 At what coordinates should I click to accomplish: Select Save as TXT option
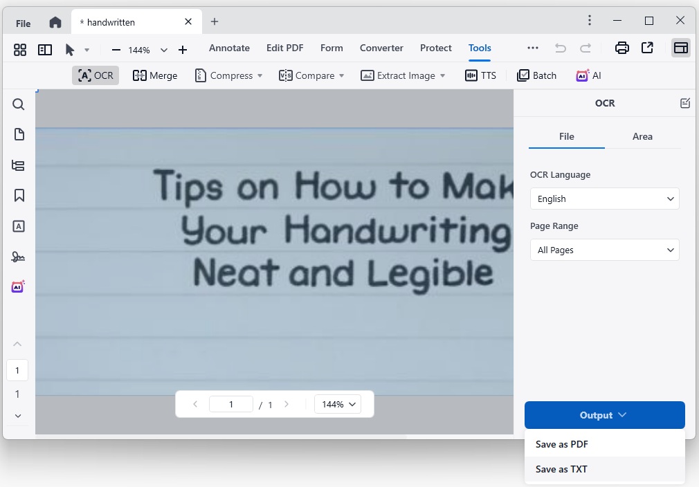(561, 469)
